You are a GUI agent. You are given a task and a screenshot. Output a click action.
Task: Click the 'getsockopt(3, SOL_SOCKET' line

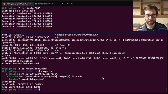(34, 48)
